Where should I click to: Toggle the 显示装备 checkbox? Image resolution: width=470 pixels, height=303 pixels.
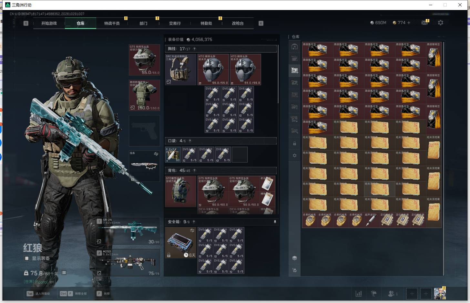[x=27, y=258]
